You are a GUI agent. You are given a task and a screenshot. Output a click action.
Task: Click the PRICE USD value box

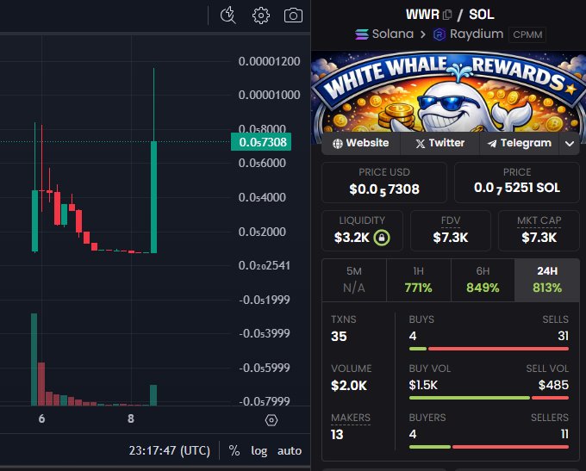tap(384, 183)
